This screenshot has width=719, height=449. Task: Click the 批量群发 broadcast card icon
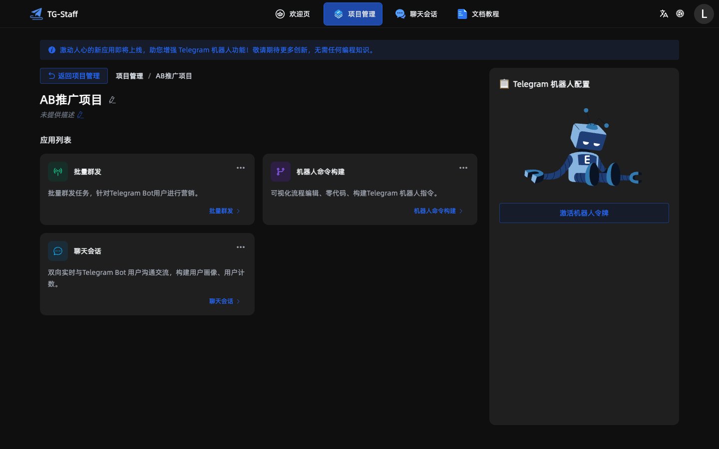58,172
